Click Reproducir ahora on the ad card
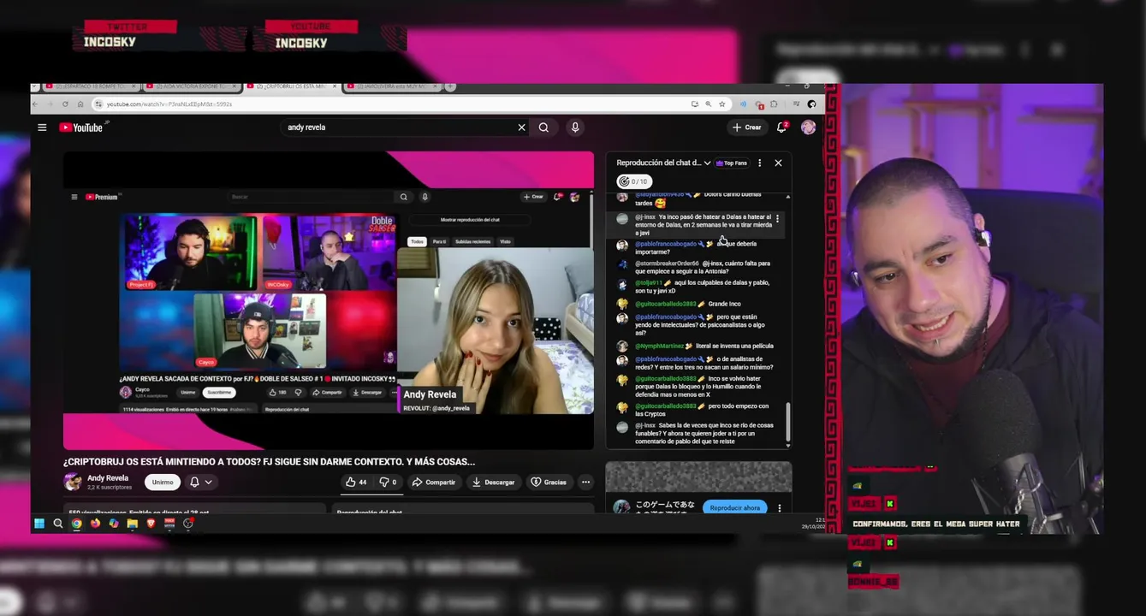 (x=734, y=507)
